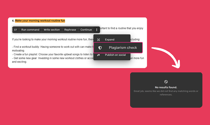Click the Expand arrows icon
Screen dimensions: 210x125
pyautogui.click(x=99, y=40)
